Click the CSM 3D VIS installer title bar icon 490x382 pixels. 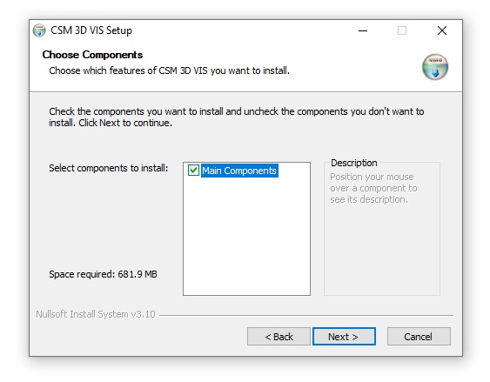coord(39,30)
